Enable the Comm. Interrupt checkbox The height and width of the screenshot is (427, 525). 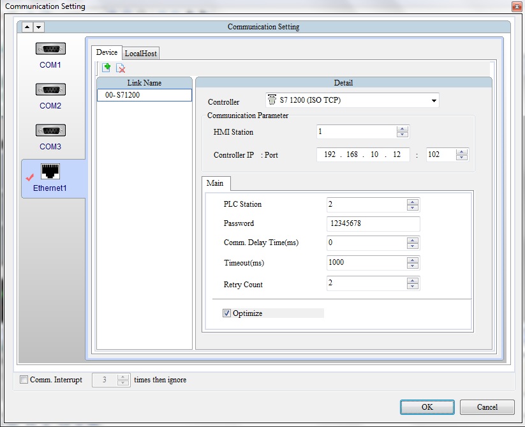coord(24,380)
